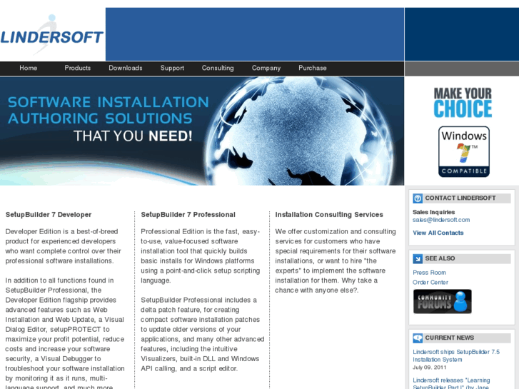Open the View All Contacts link
Image resolution: width=519 pixels, height=389 pixels.
click(x=438, y=233)
